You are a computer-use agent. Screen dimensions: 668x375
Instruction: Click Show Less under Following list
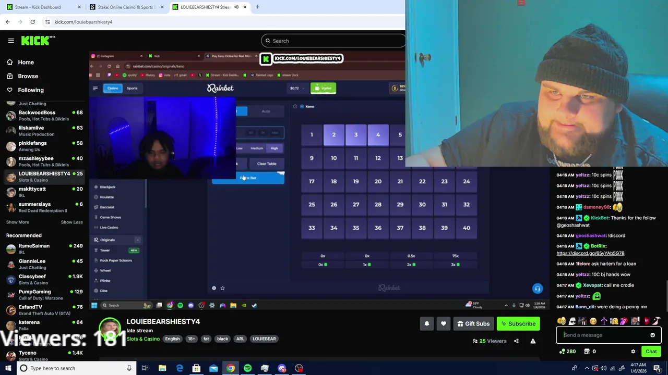(71, 222)
